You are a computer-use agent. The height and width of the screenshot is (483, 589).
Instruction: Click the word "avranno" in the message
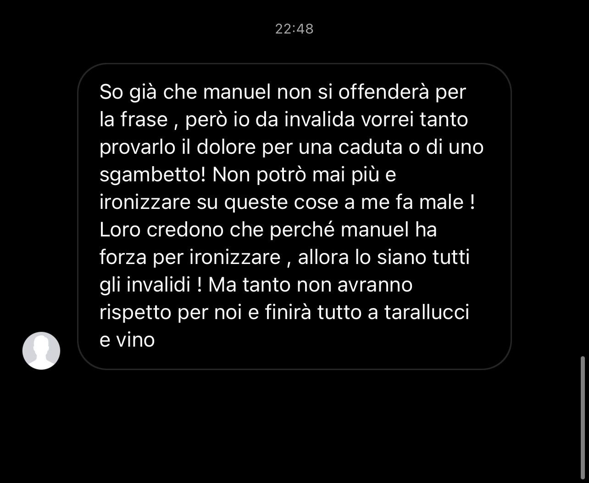pos(375,285)
